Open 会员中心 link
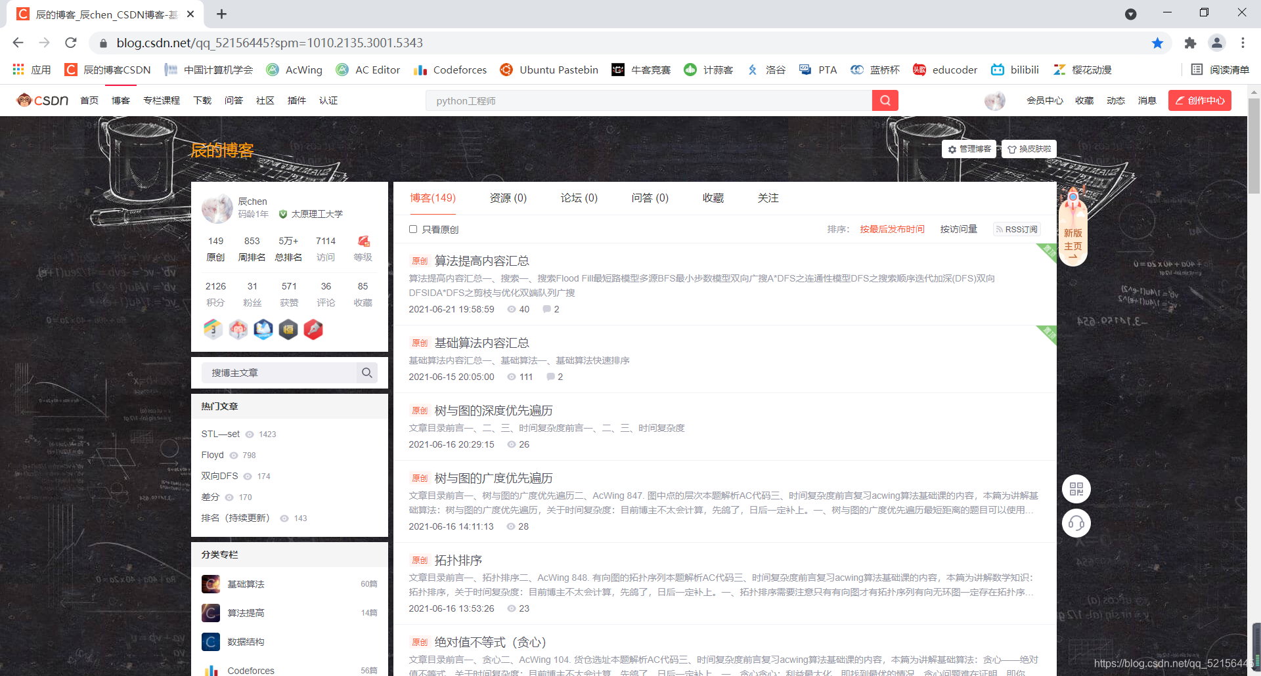 [x=1045, y=100]
